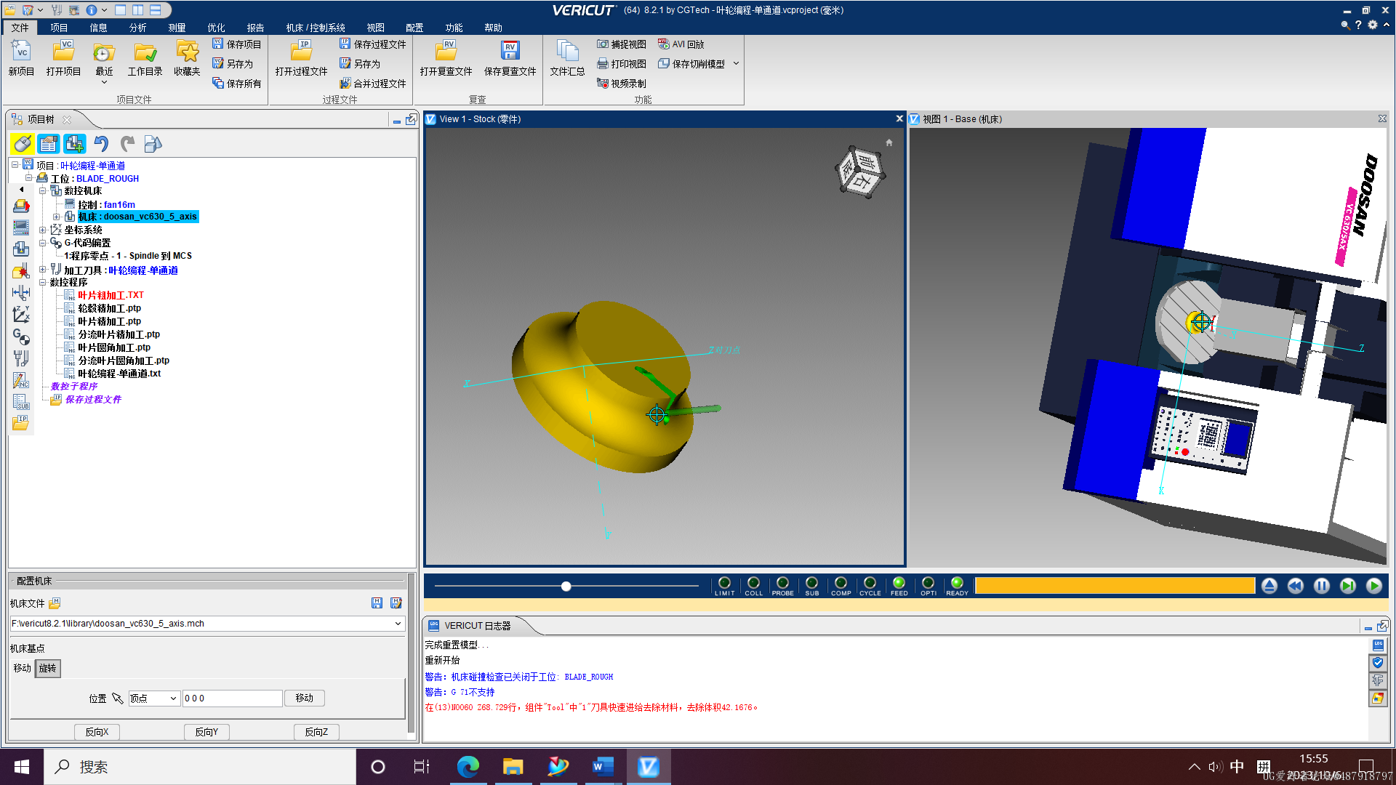Click the collision settings icon in left sidebar
Screen dimensions: 1396x785
[21, 271]
